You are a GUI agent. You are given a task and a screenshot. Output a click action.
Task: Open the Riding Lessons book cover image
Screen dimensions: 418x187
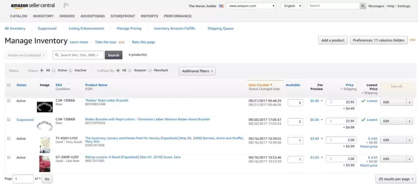tap(45, 164)
